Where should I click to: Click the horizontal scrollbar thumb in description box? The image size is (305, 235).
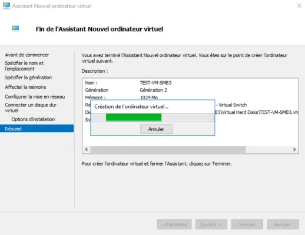(168, 149)
